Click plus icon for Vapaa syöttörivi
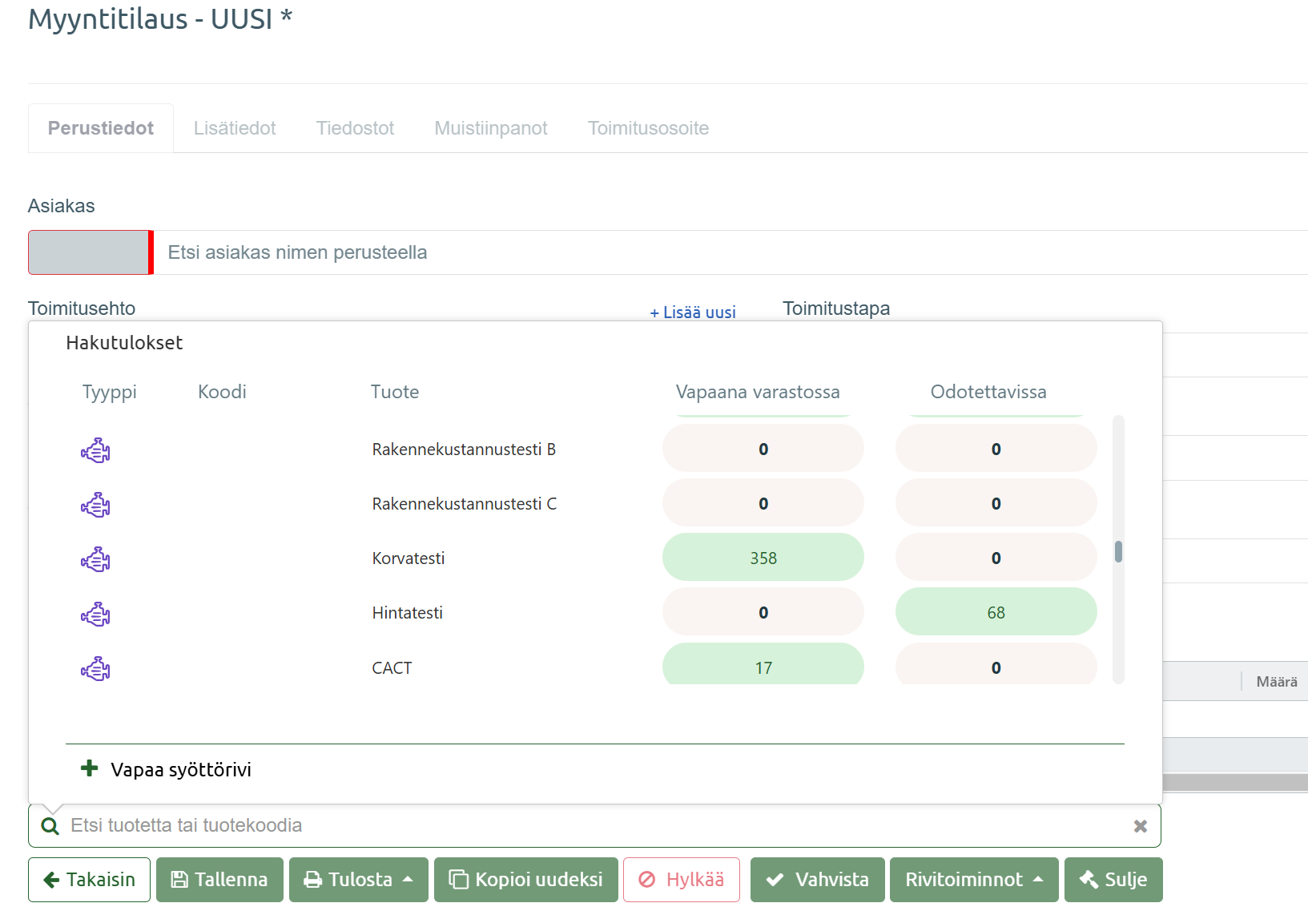1308x911 pixels. coord(90,768)
